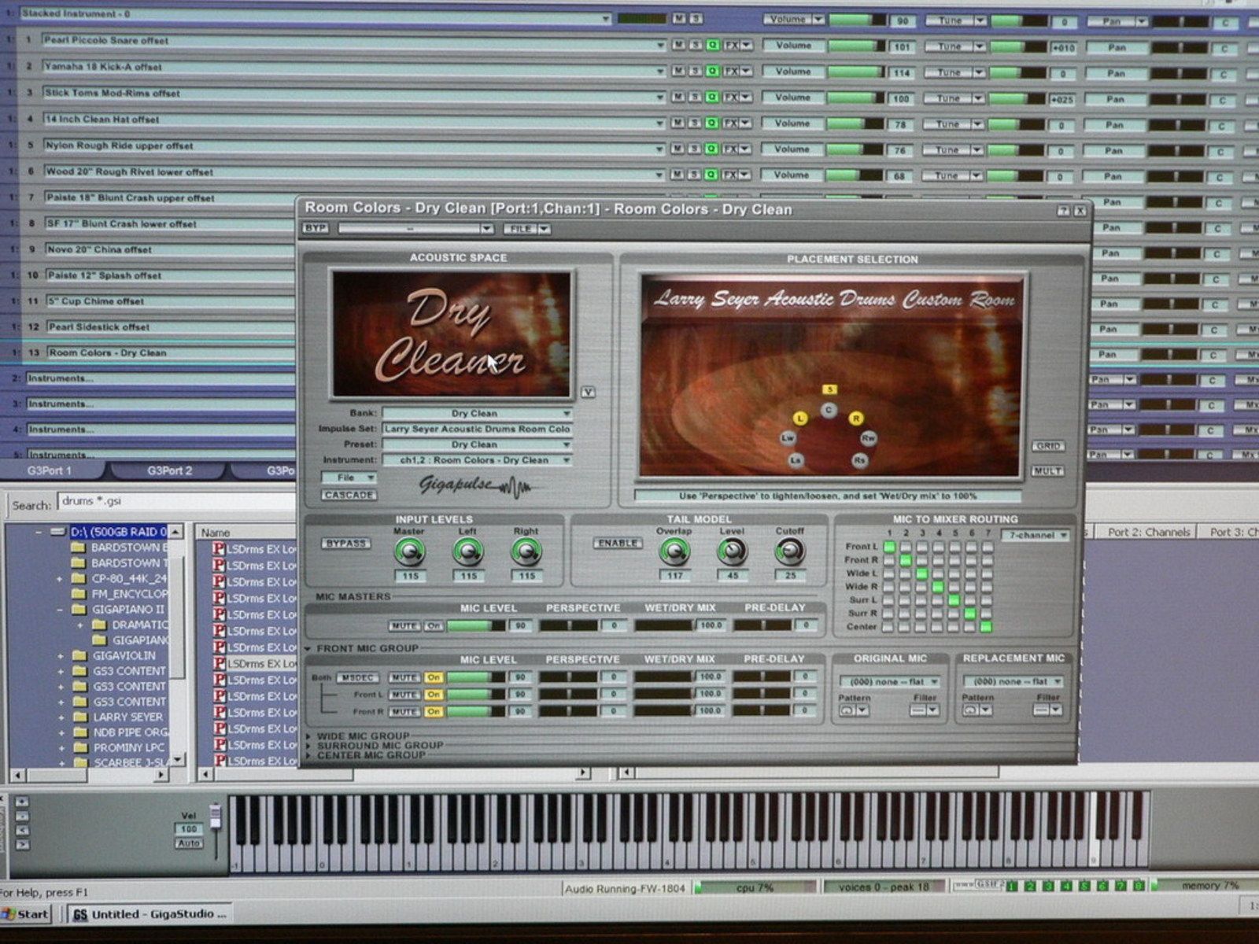Click the GRID button beside placement view
The image size is (1259, 944).
1048,446
